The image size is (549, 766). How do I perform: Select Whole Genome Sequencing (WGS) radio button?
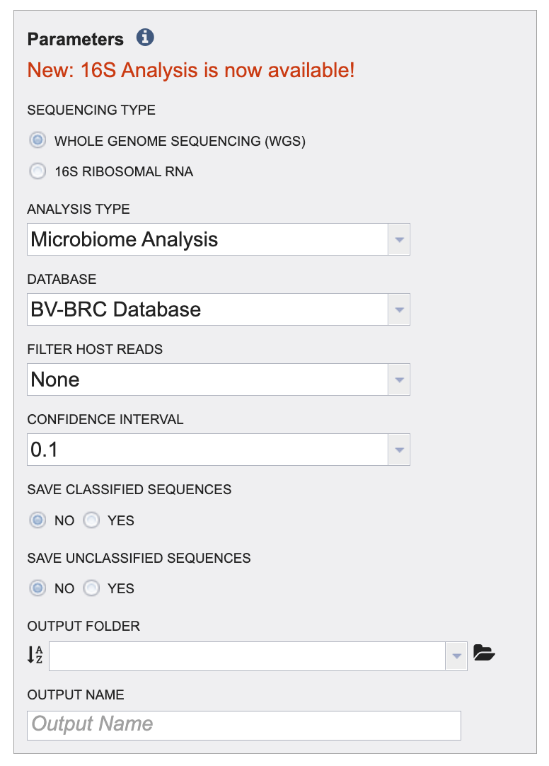[x=37, y=140]
